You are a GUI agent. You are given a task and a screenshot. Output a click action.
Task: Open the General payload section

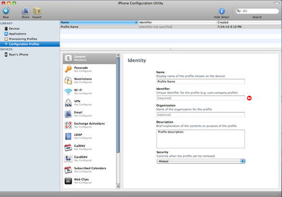[x=89, y=59]
